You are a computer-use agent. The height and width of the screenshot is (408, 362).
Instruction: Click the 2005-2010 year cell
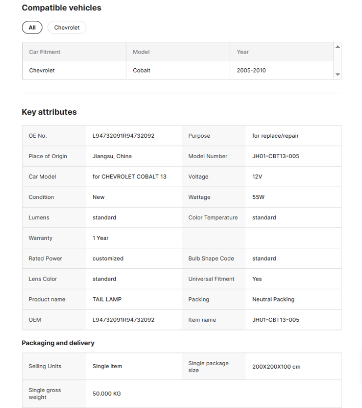coord(251,70)
